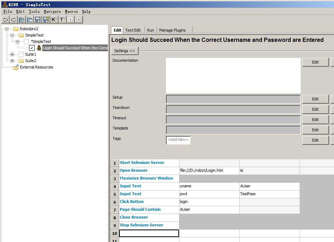Collapse the *SimpleTest file node
The height and width of the screenshot is (242, 334).
click(17, 42)
